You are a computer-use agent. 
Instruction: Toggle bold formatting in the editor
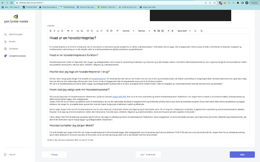[x=50, y=31]
